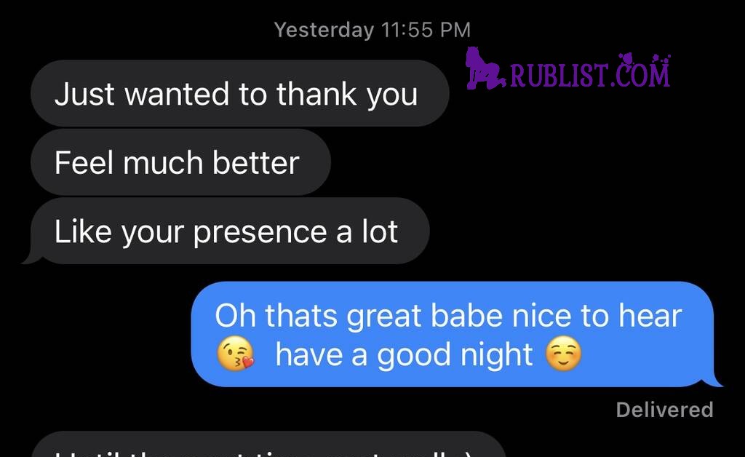Click the purple silhouette logo icon

coord(485,68)
